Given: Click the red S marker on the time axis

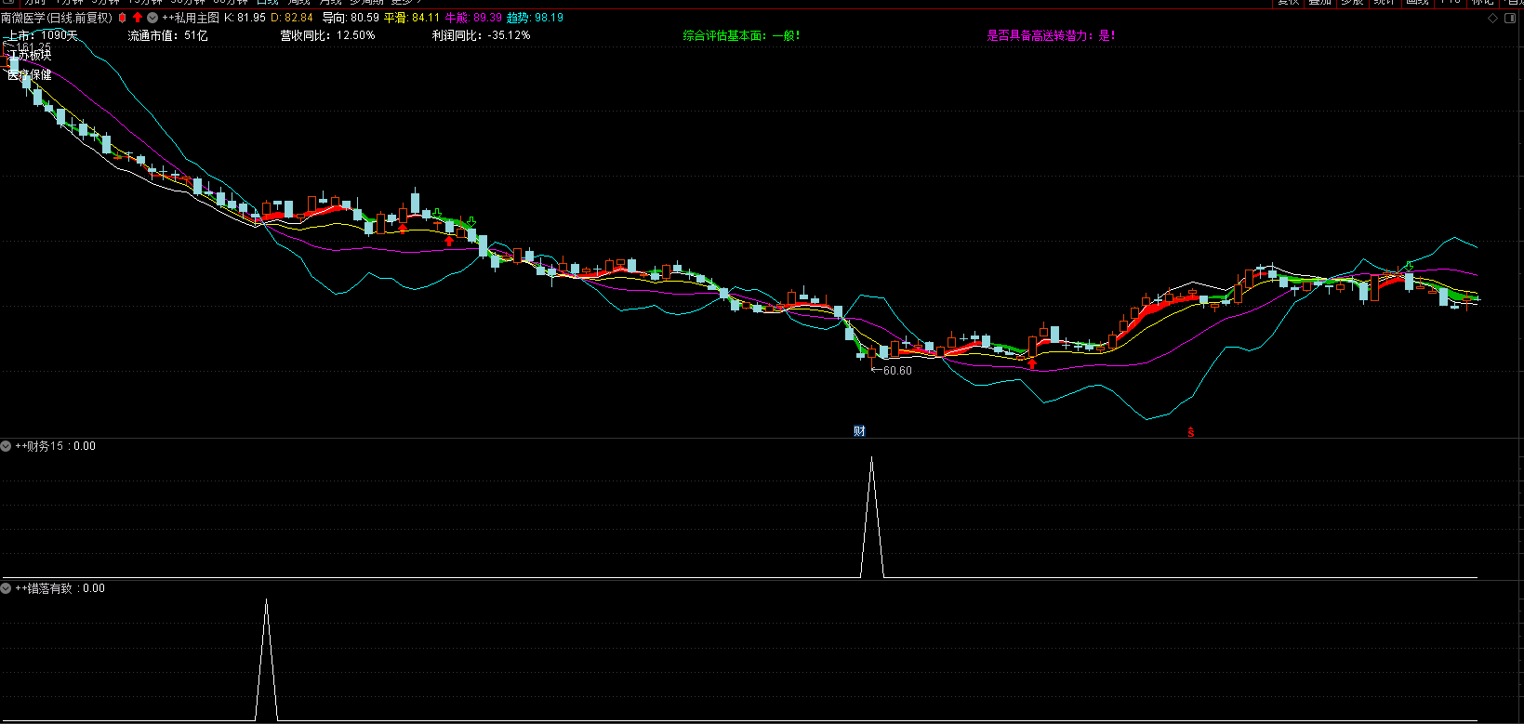Looking at the screenshot, I should [1191, 432].
